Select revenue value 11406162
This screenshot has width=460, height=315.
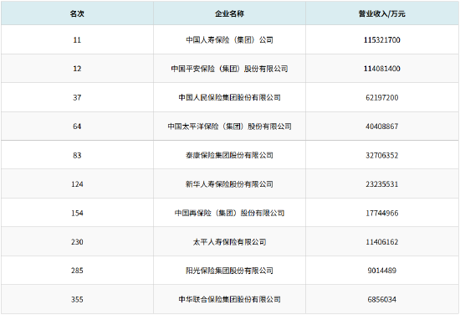coord(382,241)
